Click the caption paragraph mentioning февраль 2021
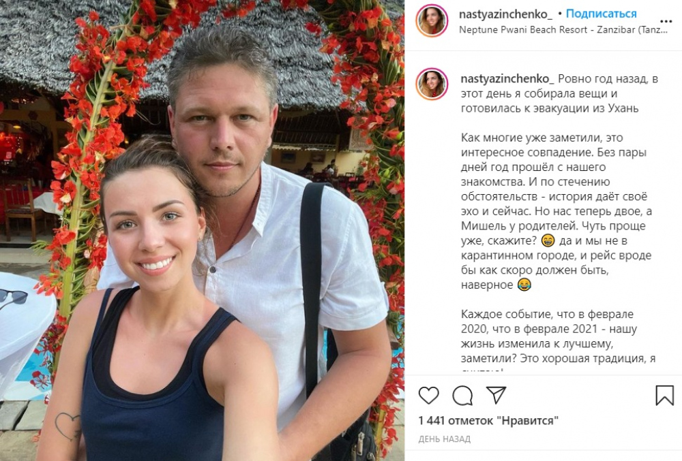The height and width of the screenshot is (461, 682). click(x=558, y=336)
